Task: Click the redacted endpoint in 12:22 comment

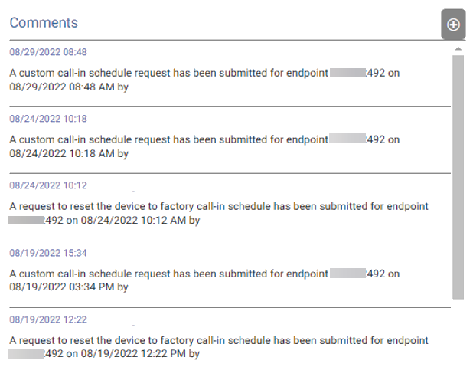Action: [26, 354]
